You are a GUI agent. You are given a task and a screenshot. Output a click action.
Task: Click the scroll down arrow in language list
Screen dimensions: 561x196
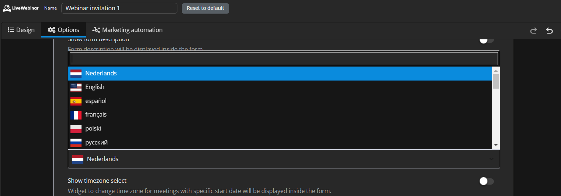(496, 145)
